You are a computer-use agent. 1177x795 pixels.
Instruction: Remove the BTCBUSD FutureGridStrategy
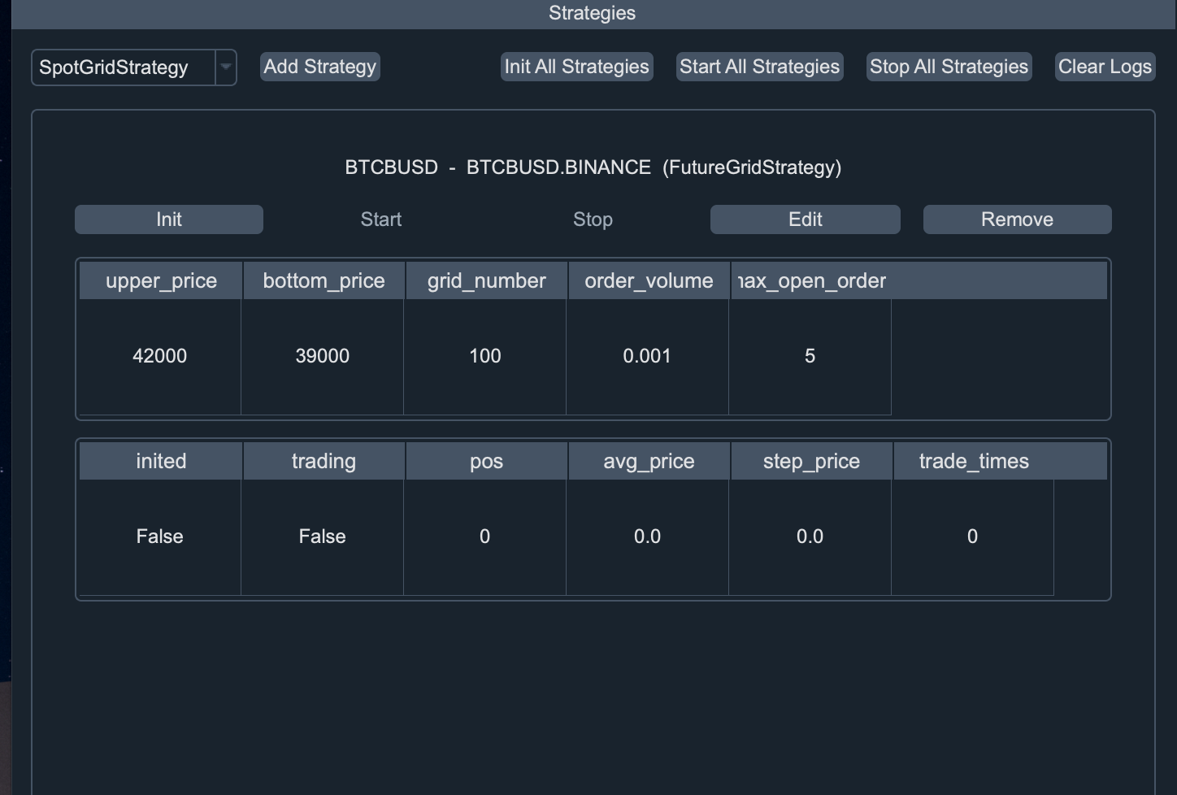(x=1017, y=219)
